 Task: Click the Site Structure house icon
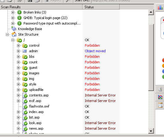coord(14,34)
